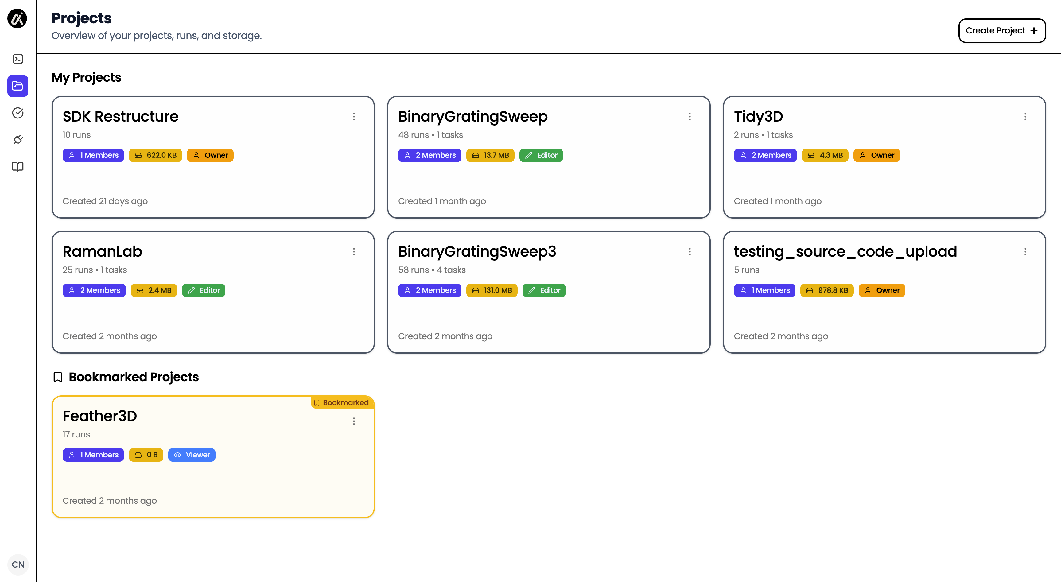The image size is (1061, 582).
Task: Open the tasks checkmark sidebar icon
Action: coord(18,113)
